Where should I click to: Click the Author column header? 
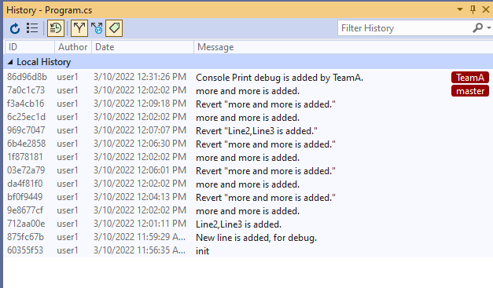click(73, 47)
